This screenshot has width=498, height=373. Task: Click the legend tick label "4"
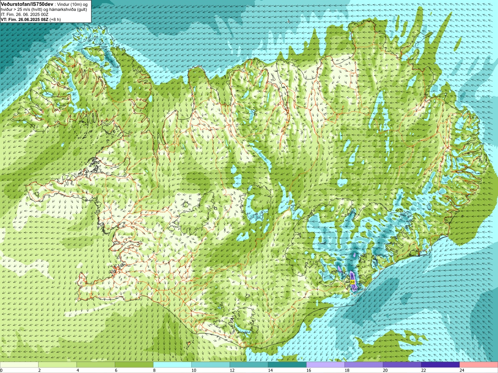(x=78, y=370)
